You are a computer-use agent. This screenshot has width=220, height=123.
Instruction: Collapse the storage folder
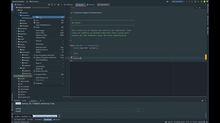tap(17, 47)
